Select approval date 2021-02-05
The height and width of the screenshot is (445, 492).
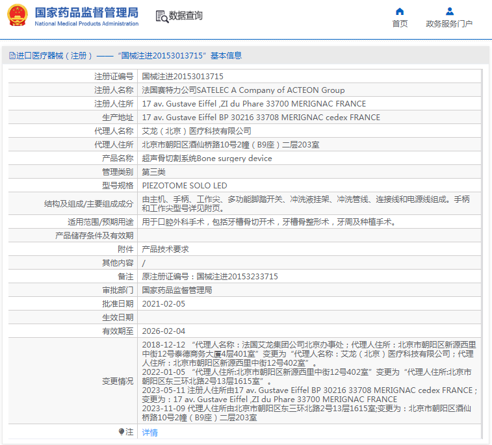(x=164, y=304)
